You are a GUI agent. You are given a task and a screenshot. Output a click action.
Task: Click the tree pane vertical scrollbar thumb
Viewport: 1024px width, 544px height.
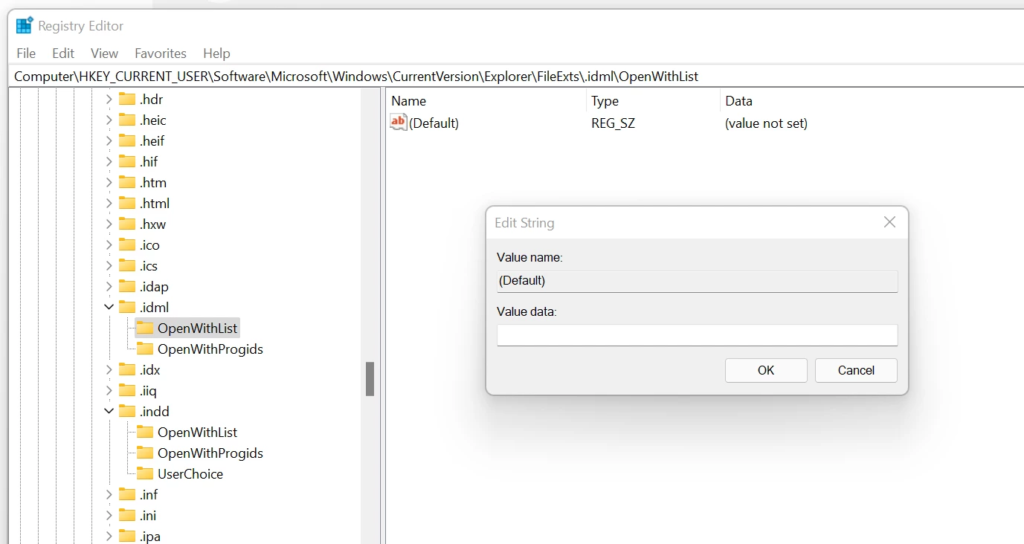tap(370, 379)
